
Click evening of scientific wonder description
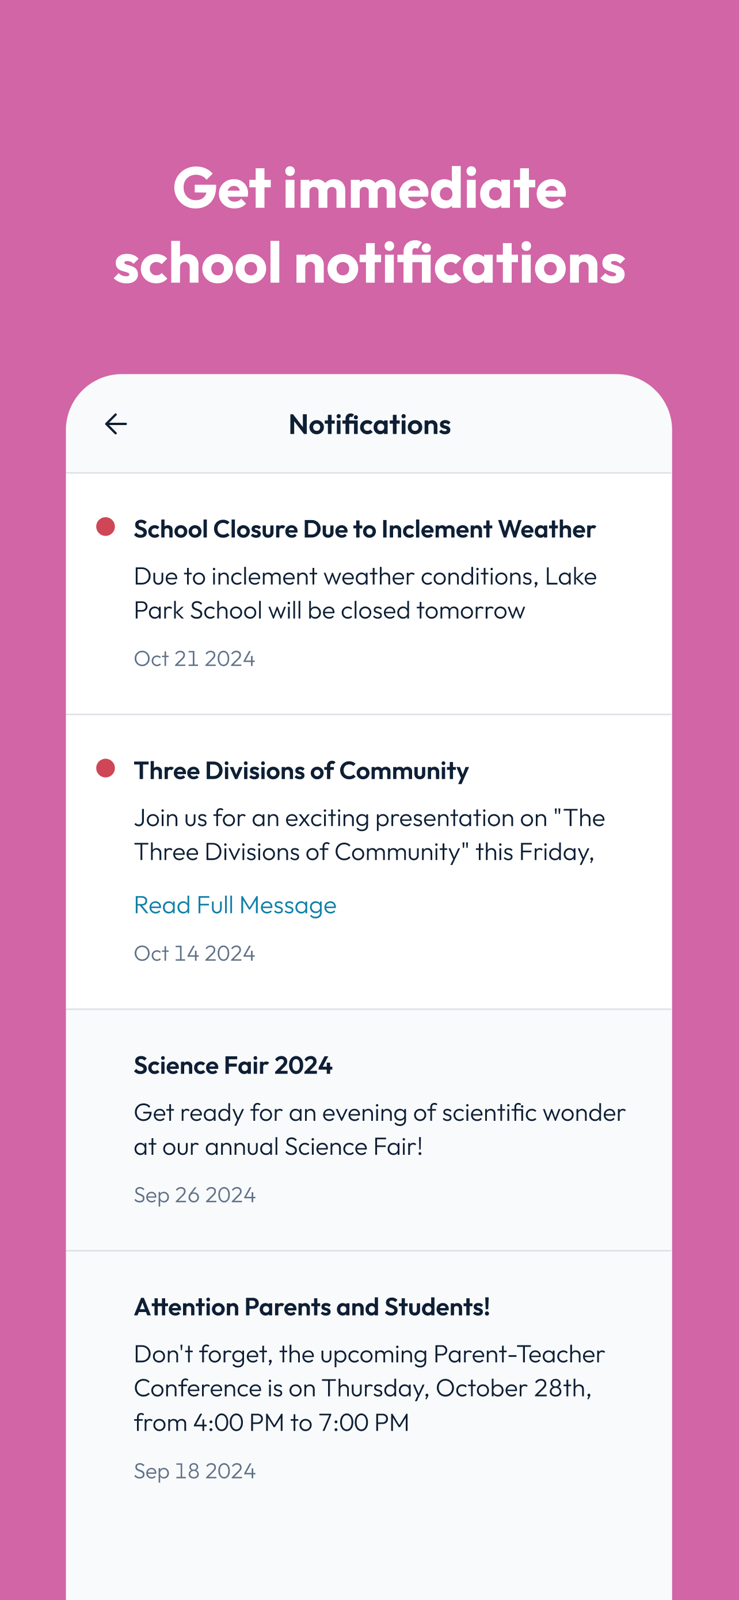(379, 1129)
